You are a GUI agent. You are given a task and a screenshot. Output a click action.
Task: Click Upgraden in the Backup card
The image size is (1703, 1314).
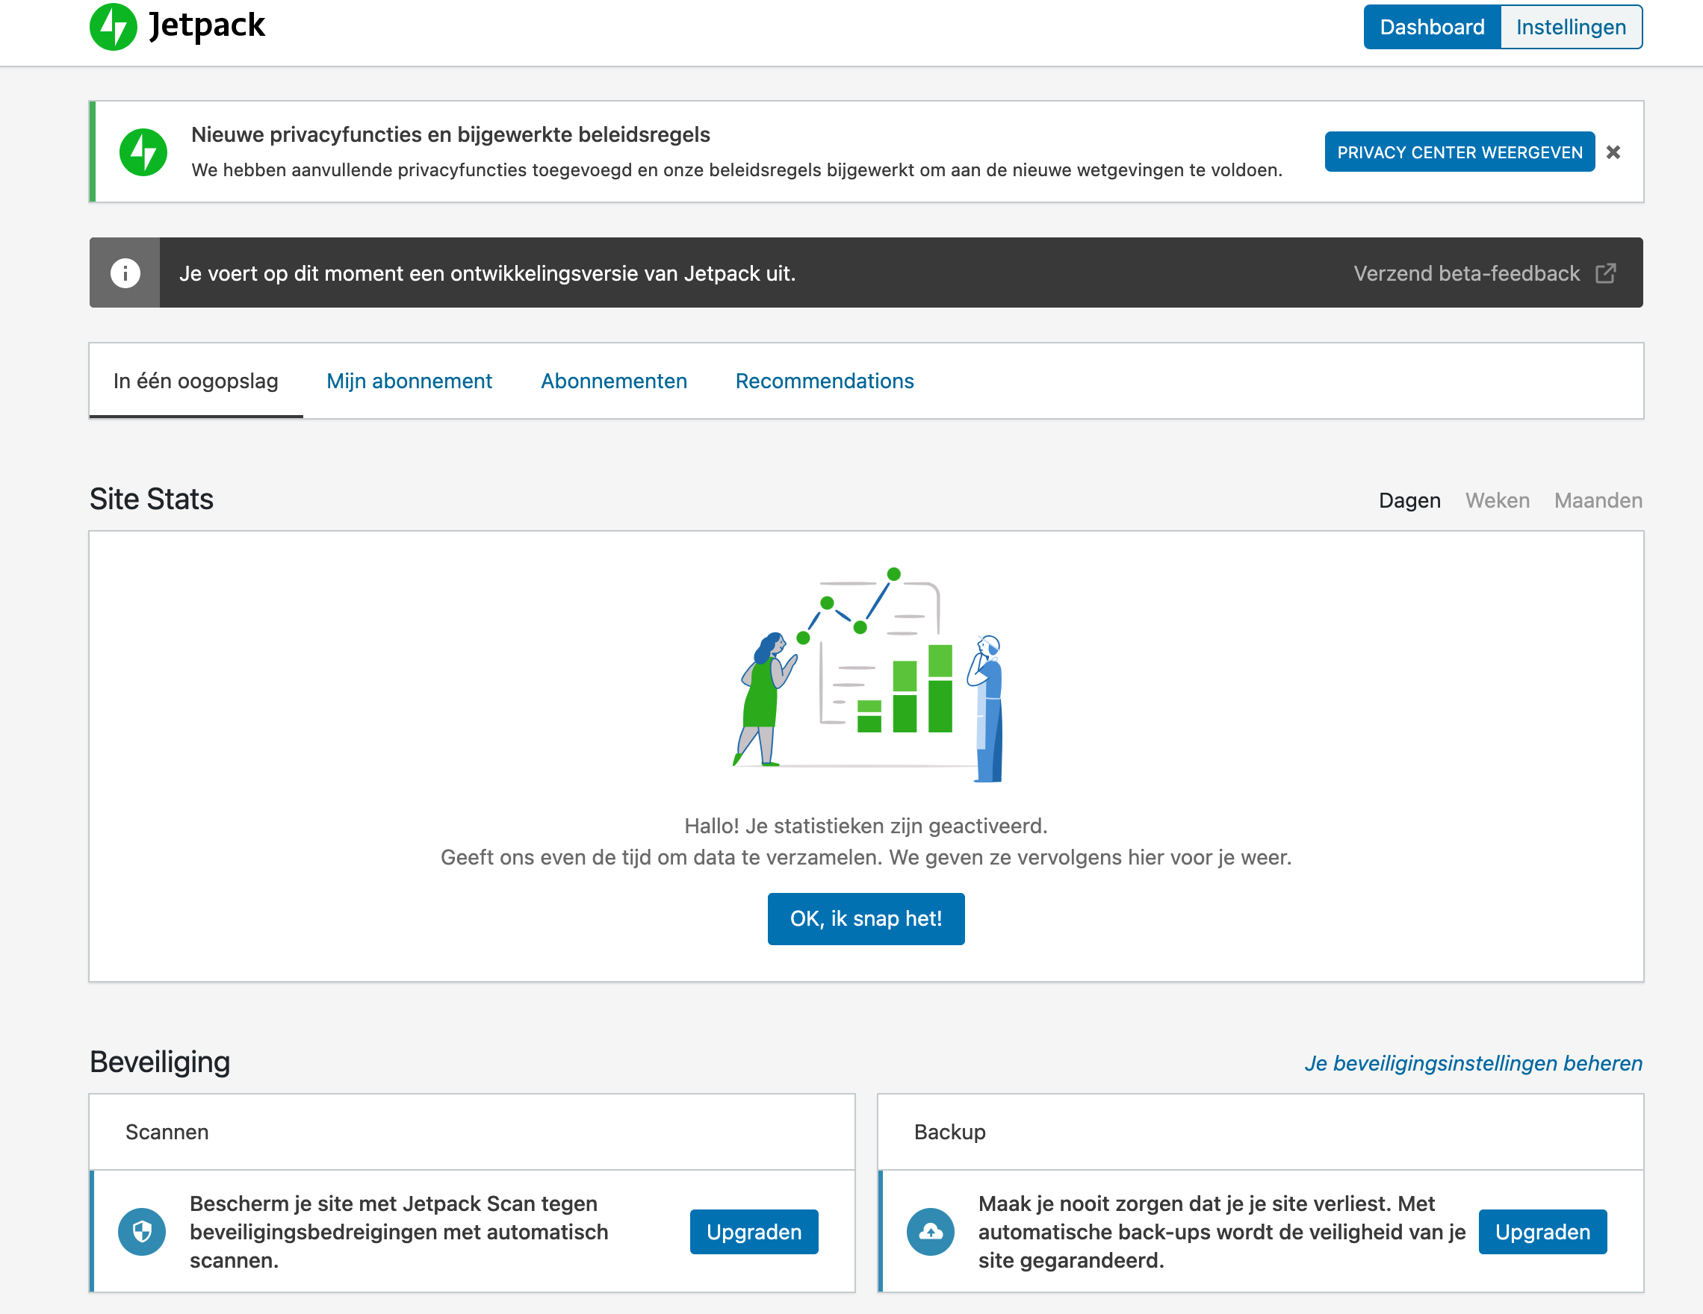(1542, 1231)
